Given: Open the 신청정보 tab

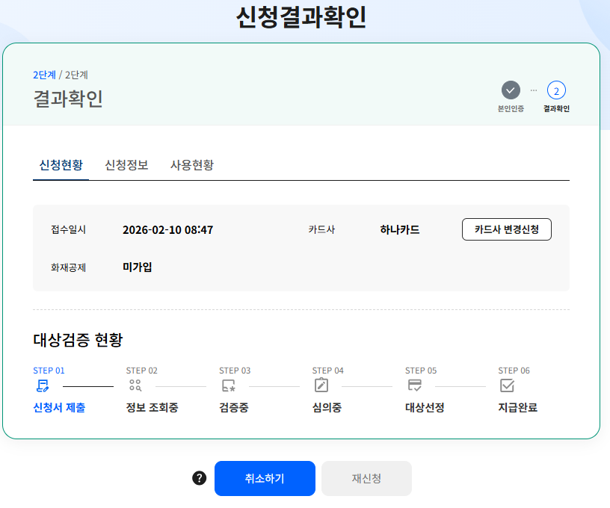Looking at the screenshot, I should coord(127,165).
